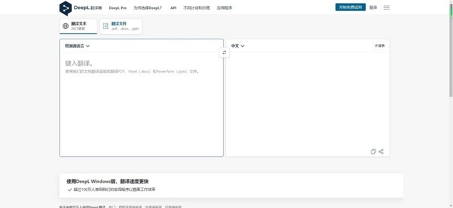The width and height of the screenshot is (453, 208).
Task: Open the DeepL Pro menu item
Action: pos(118,8)
